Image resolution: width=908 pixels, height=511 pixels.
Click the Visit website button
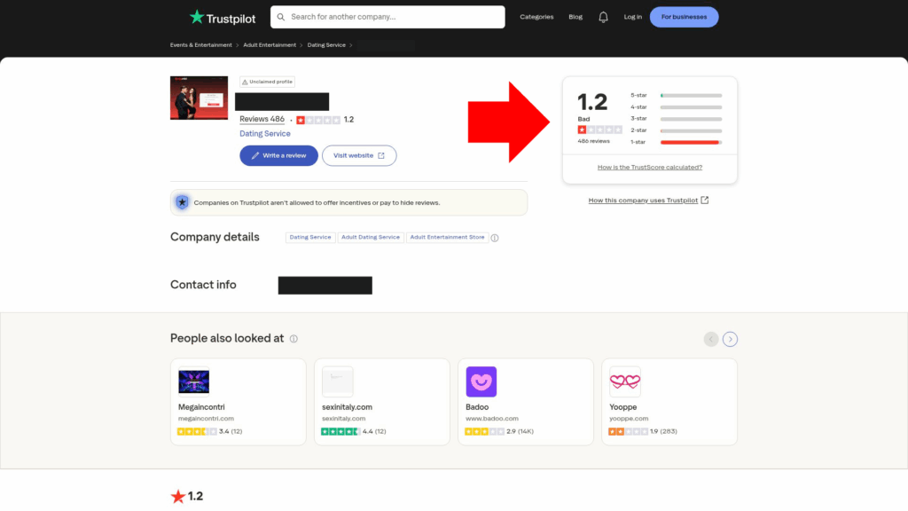[x=359, y=155]
